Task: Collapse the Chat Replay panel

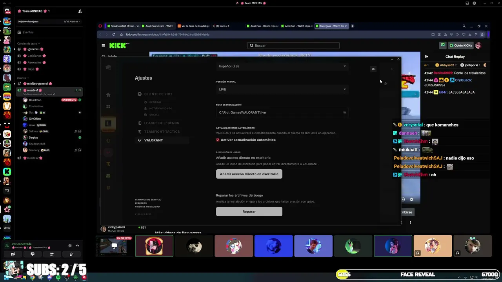Action: [426, 56]
